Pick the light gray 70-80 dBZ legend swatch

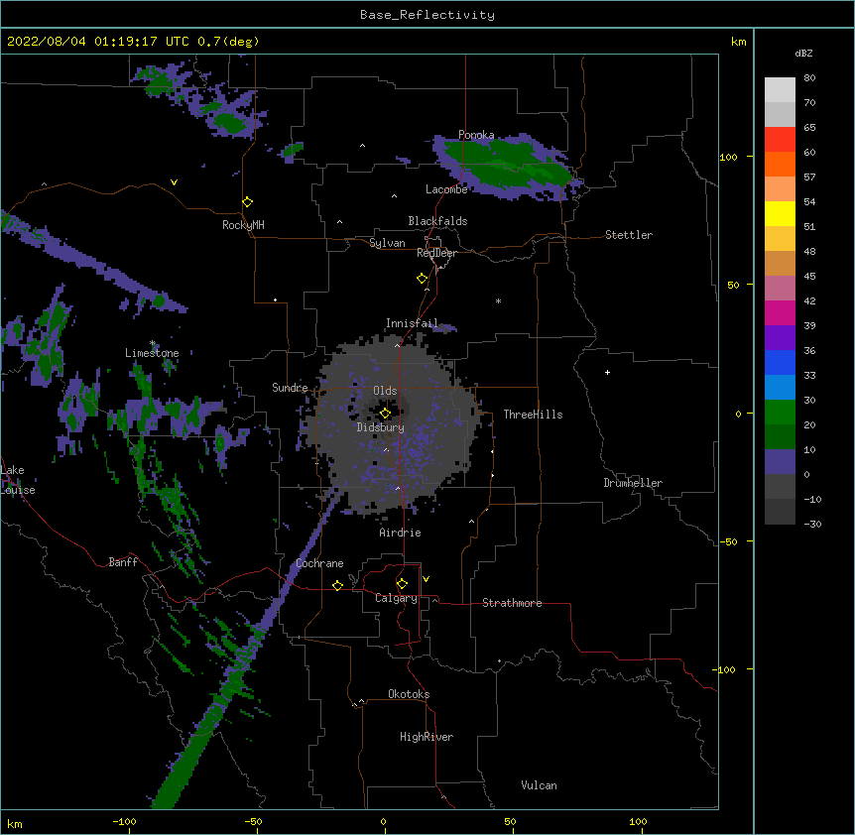coord(780,90)
